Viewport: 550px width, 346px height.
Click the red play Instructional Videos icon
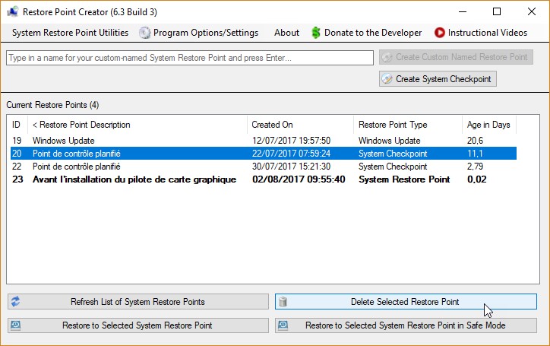click(439, 33)
